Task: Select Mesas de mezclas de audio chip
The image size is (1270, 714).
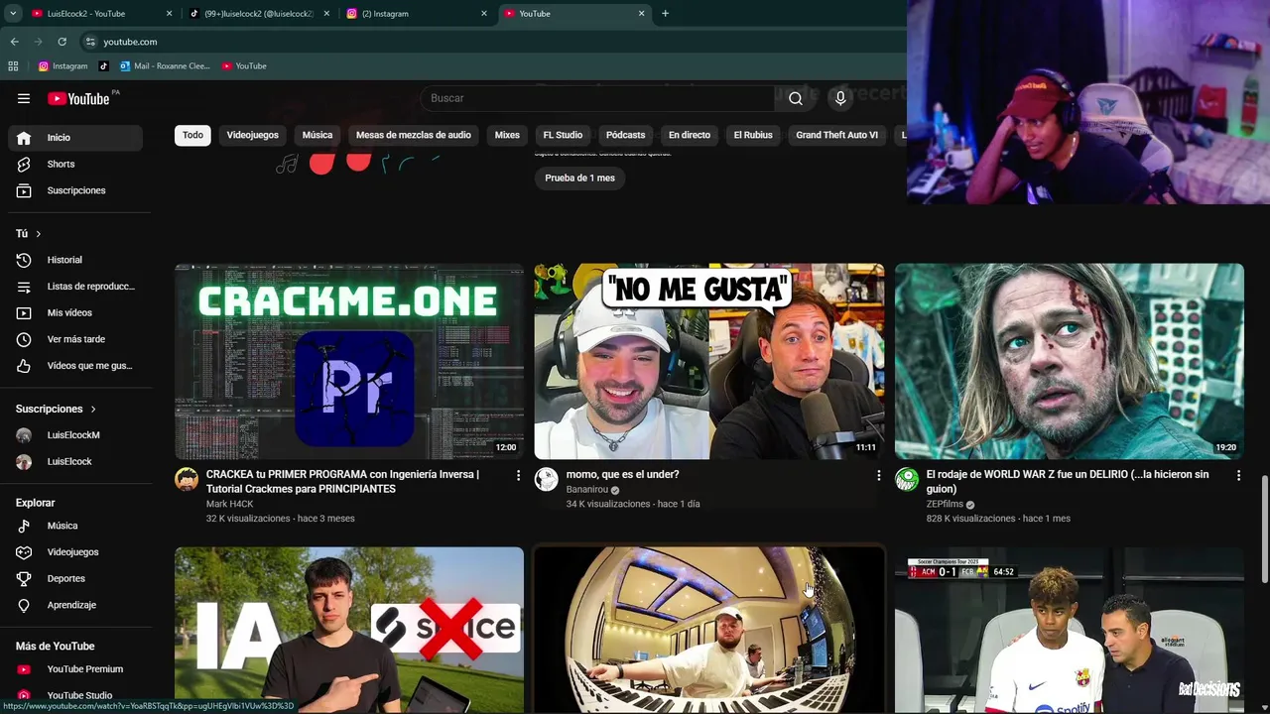Action: click(x=414, y=135)
